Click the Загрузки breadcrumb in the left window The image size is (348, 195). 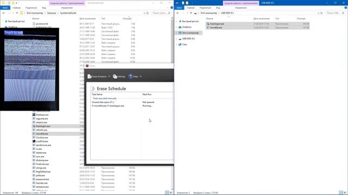(52, 13)
